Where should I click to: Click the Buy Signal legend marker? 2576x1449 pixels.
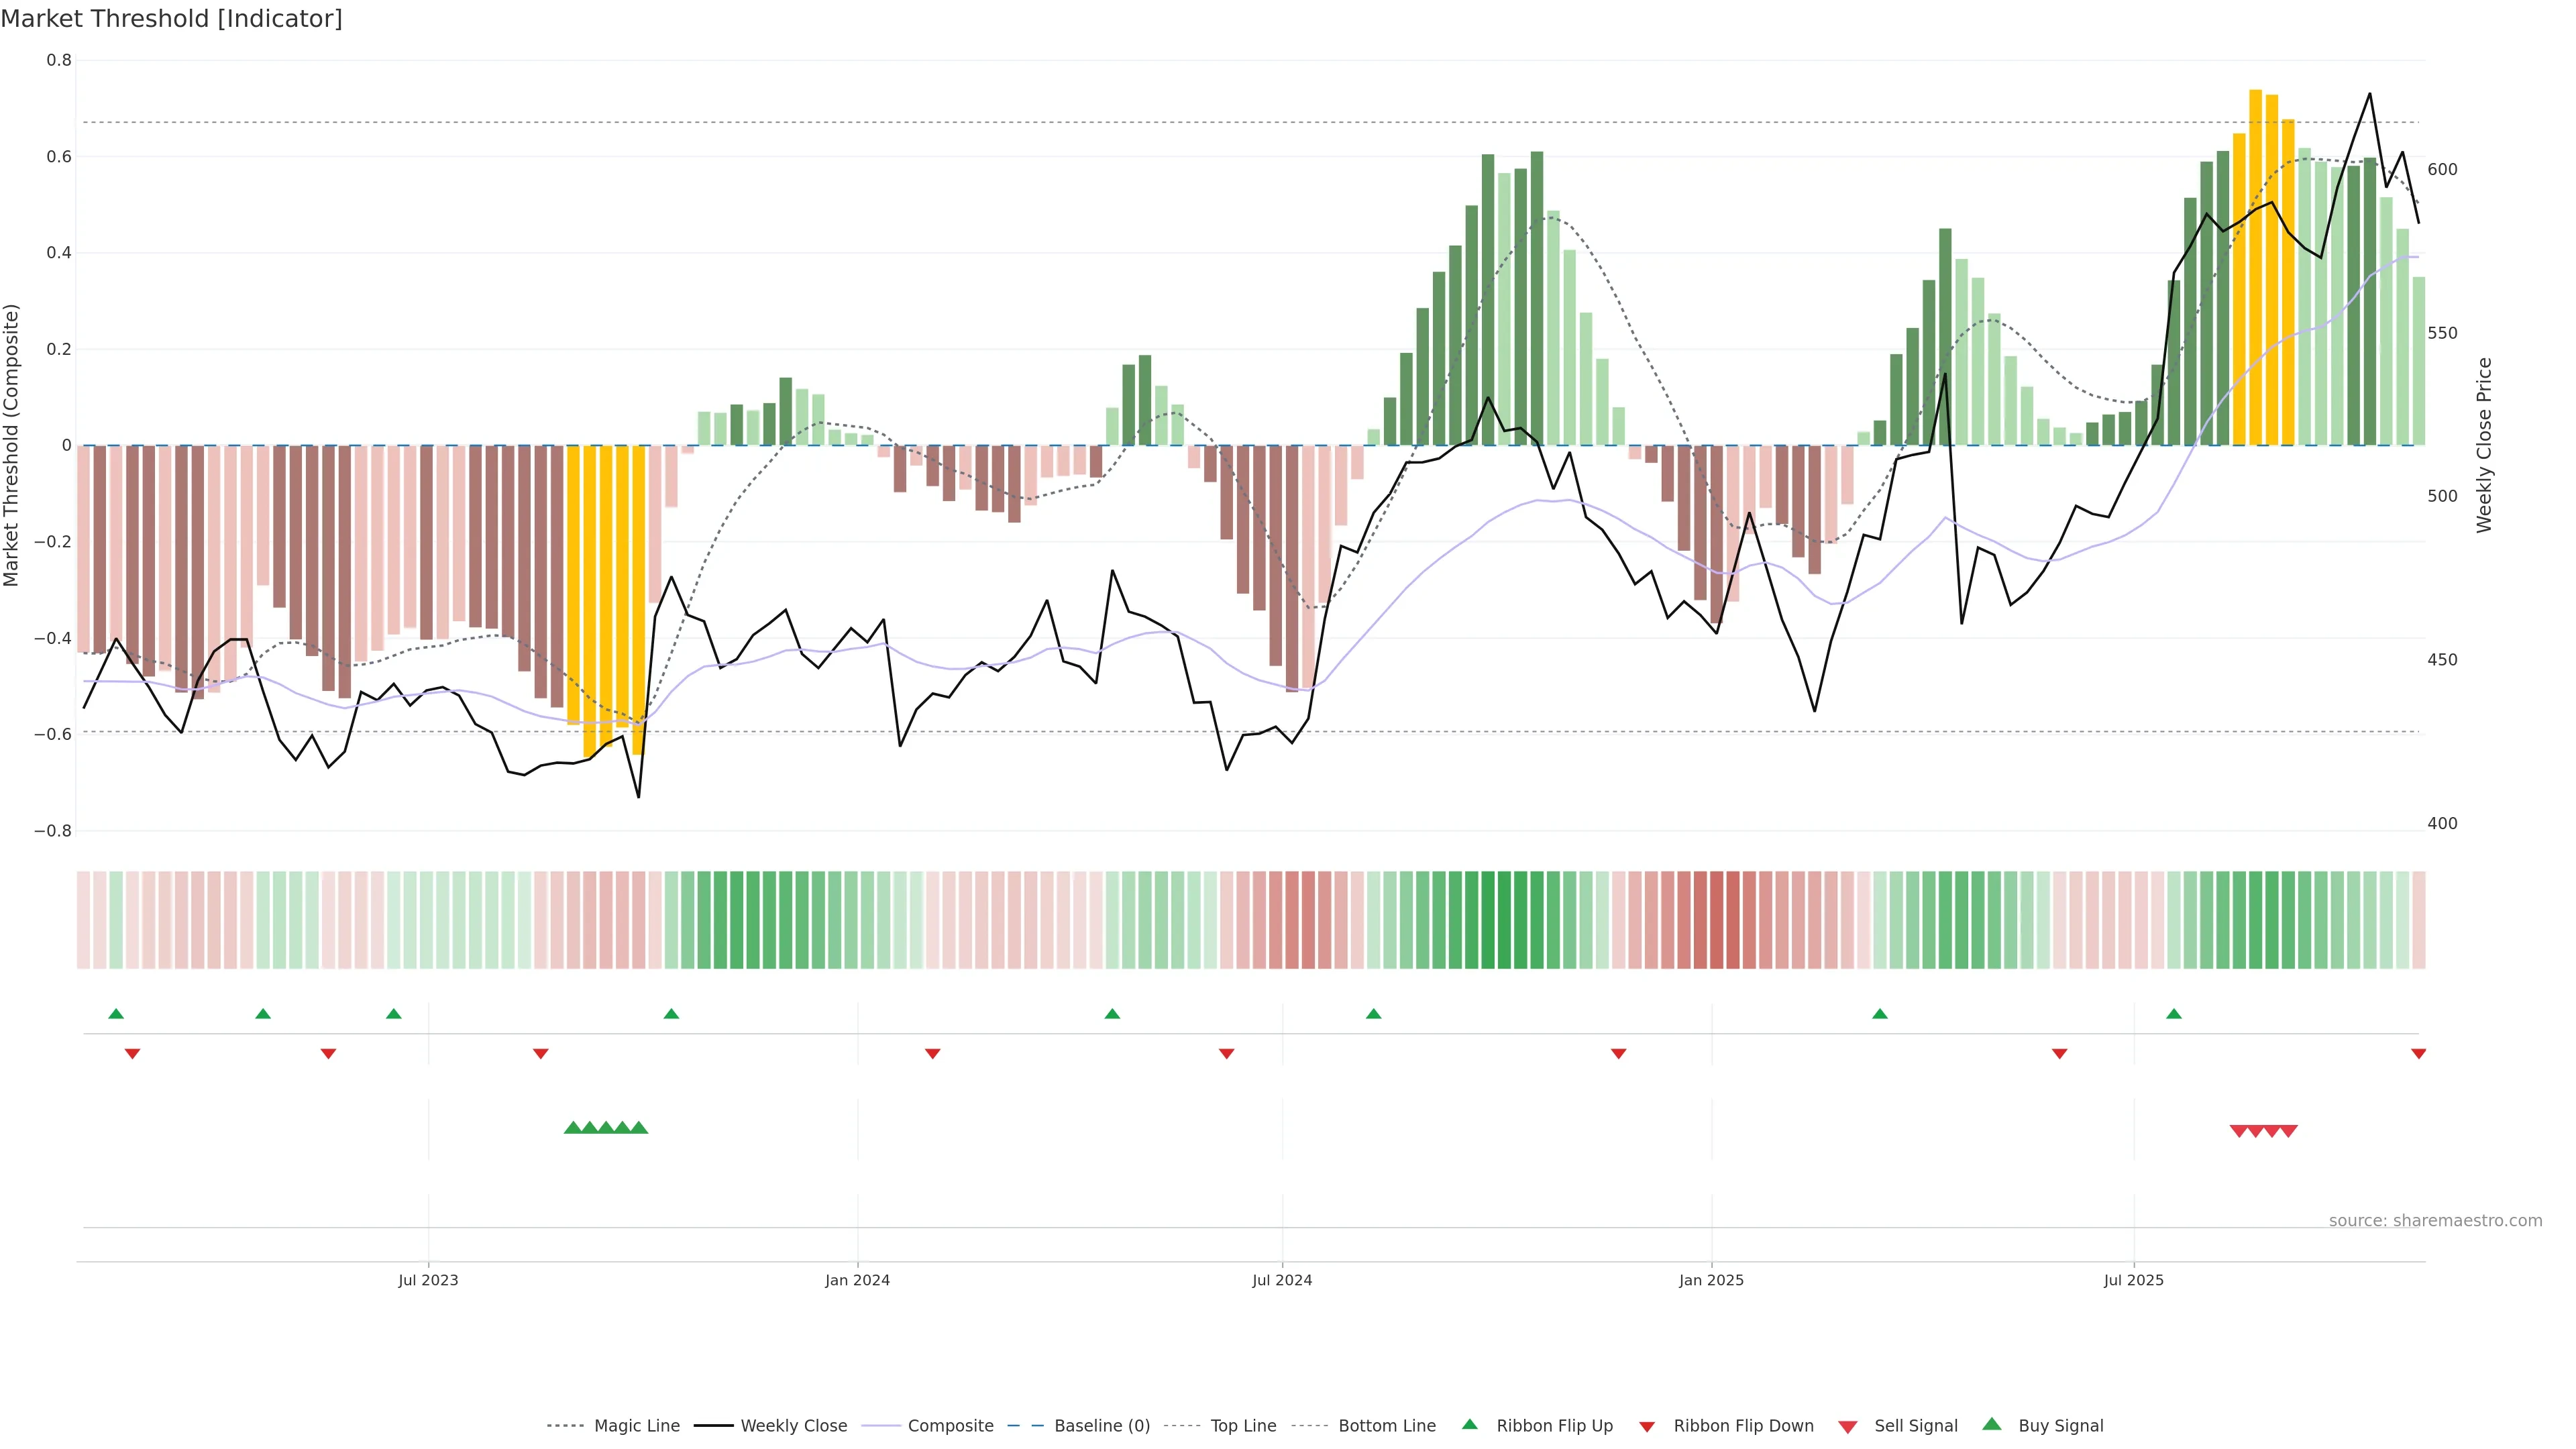[1992, 1425]
